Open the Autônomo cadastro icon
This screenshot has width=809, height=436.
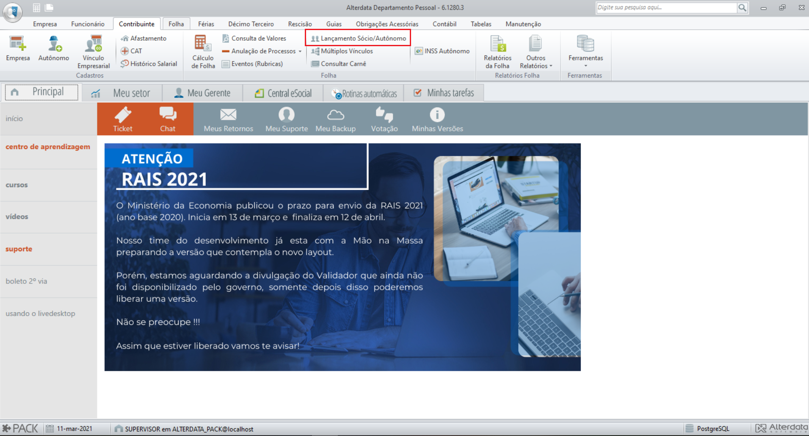[x=54, y=48]
